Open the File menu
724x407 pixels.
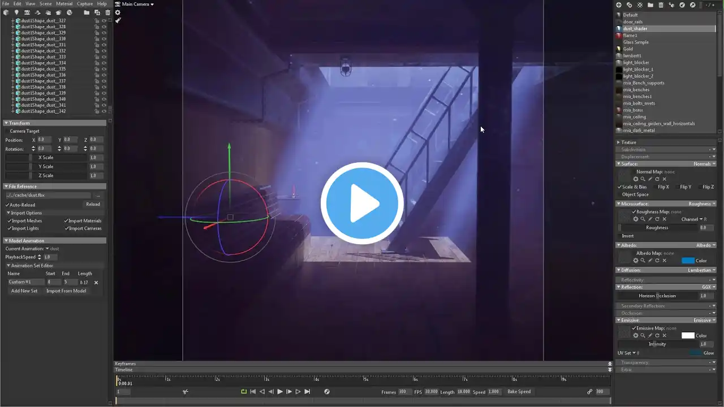coord(5,4)
